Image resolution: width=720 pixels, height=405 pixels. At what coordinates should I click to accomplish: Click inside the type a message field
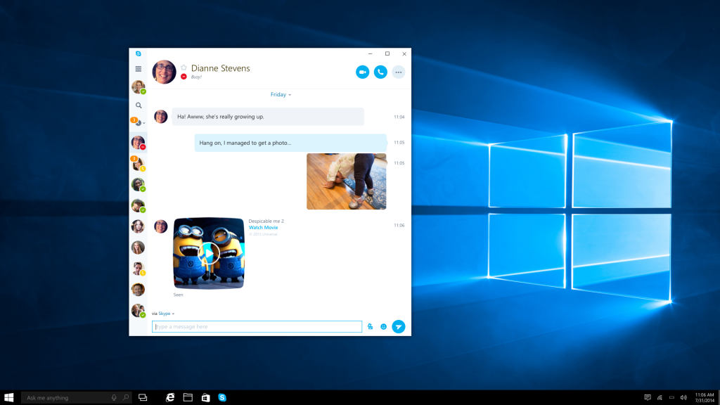tap(257, 326)
